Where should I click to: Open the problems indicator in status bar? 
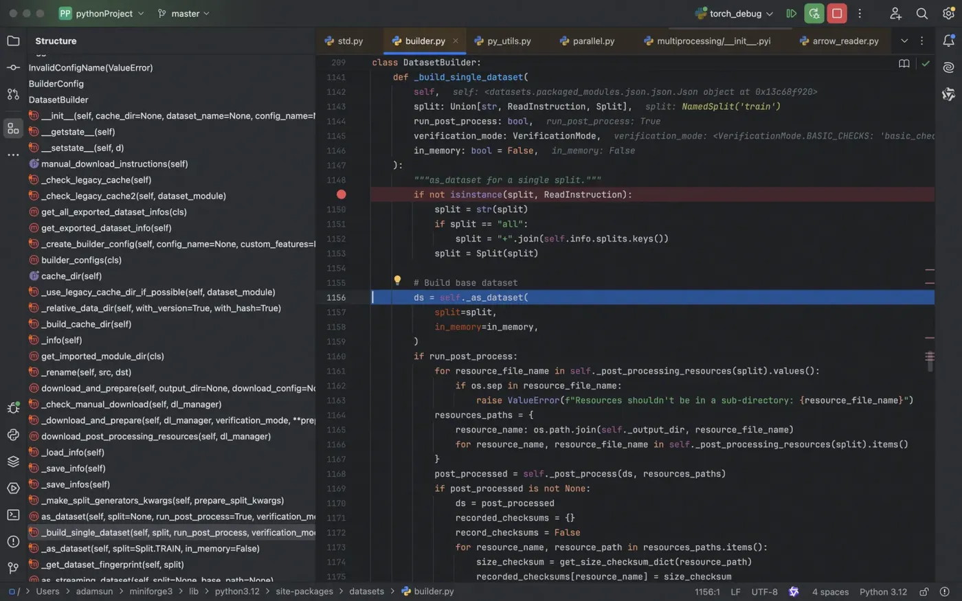945,591
